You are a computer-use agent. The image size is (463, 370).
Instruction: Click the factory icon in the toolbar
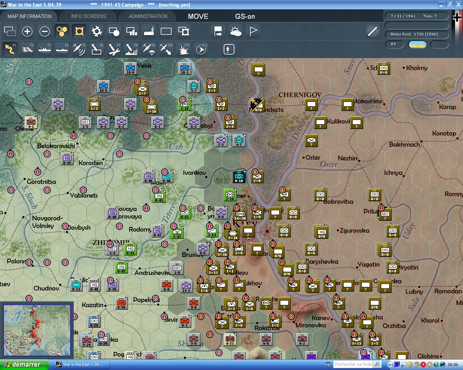click(x=149, y=31)
